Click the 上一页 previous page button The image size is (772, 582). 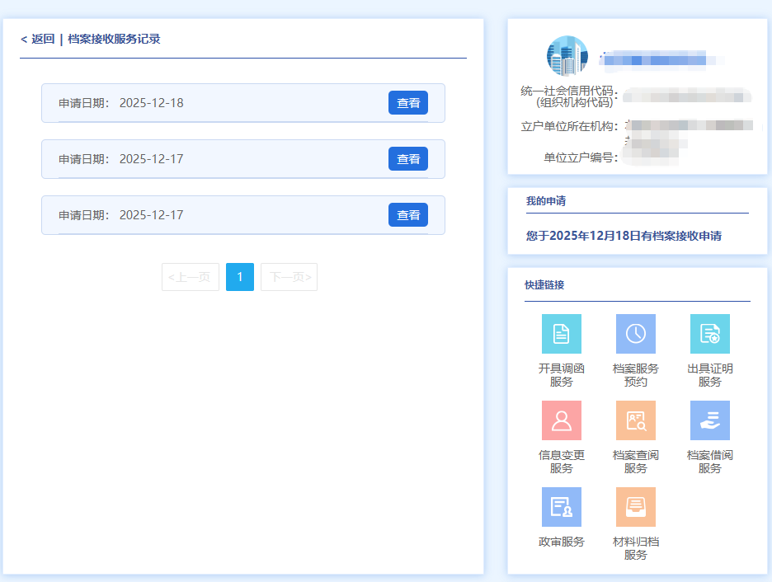(x=191, y=277)
